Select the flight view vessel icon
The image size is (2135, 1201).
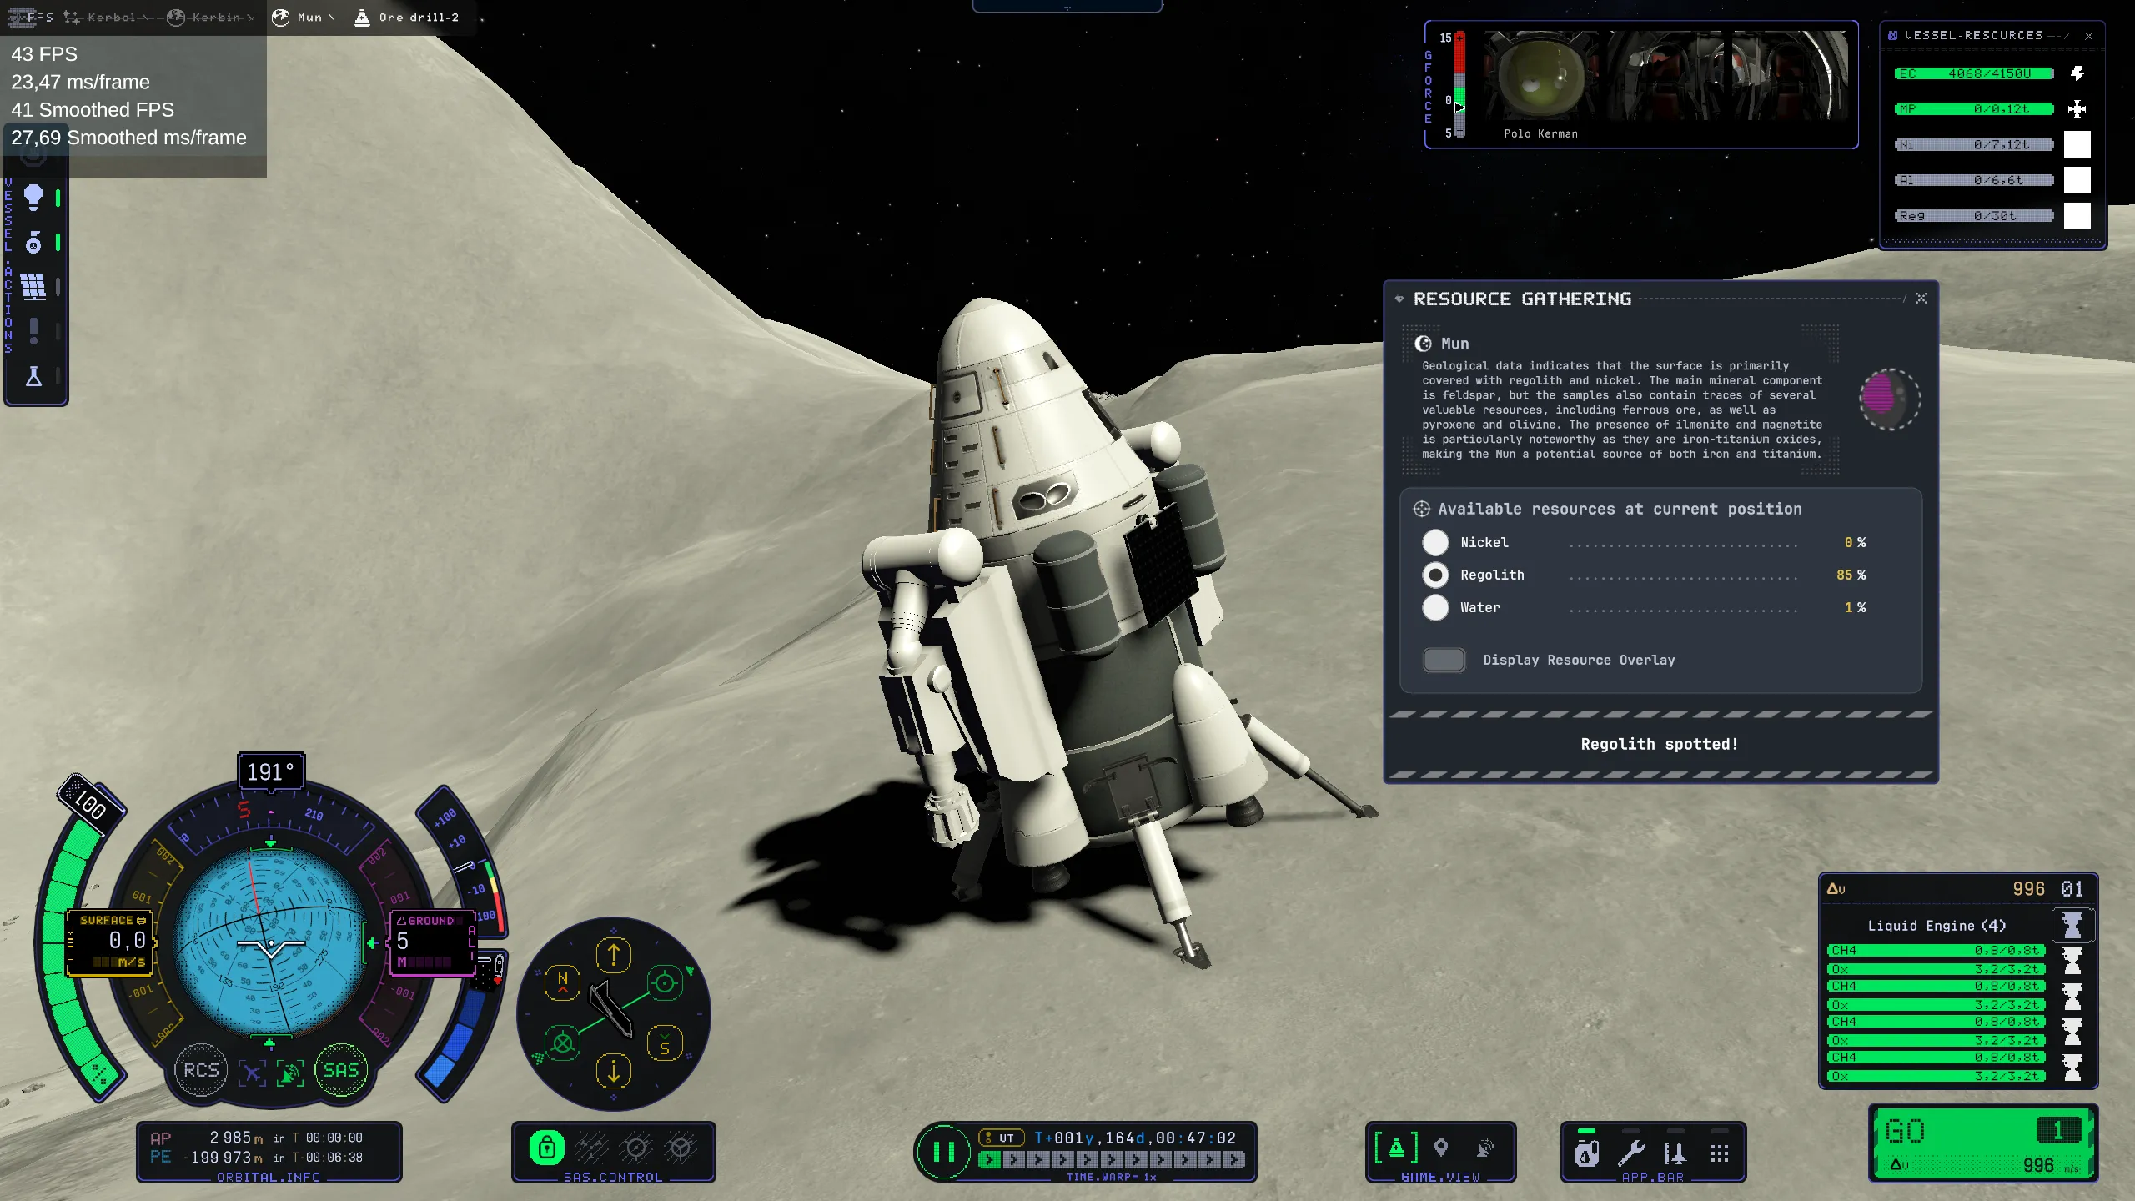click(1396, 1148)
